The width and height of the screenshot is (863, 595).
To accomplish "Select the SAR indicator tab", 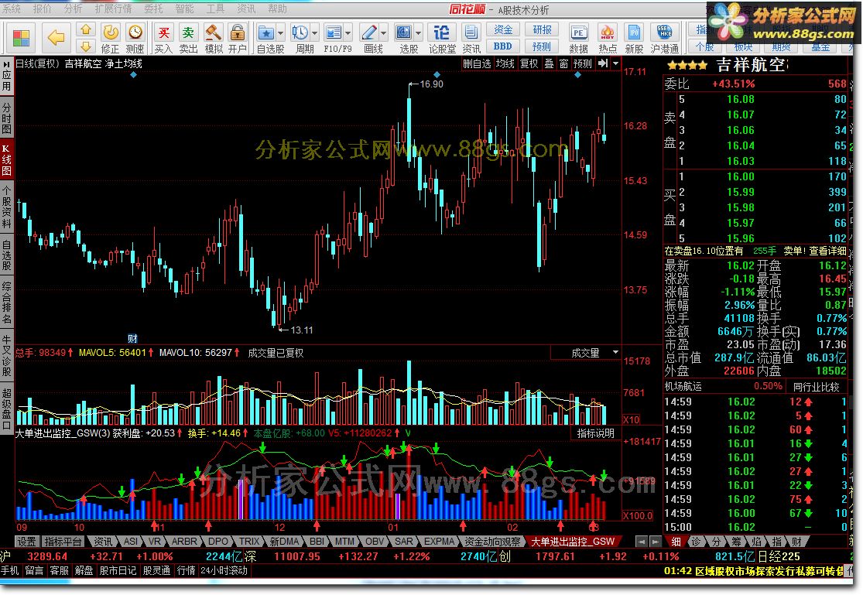I will click(x=403, y=542).
